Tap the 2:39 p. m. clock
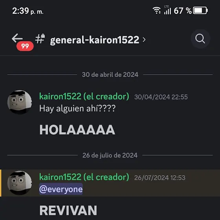220x220 pixels. [x=28, y=11]
